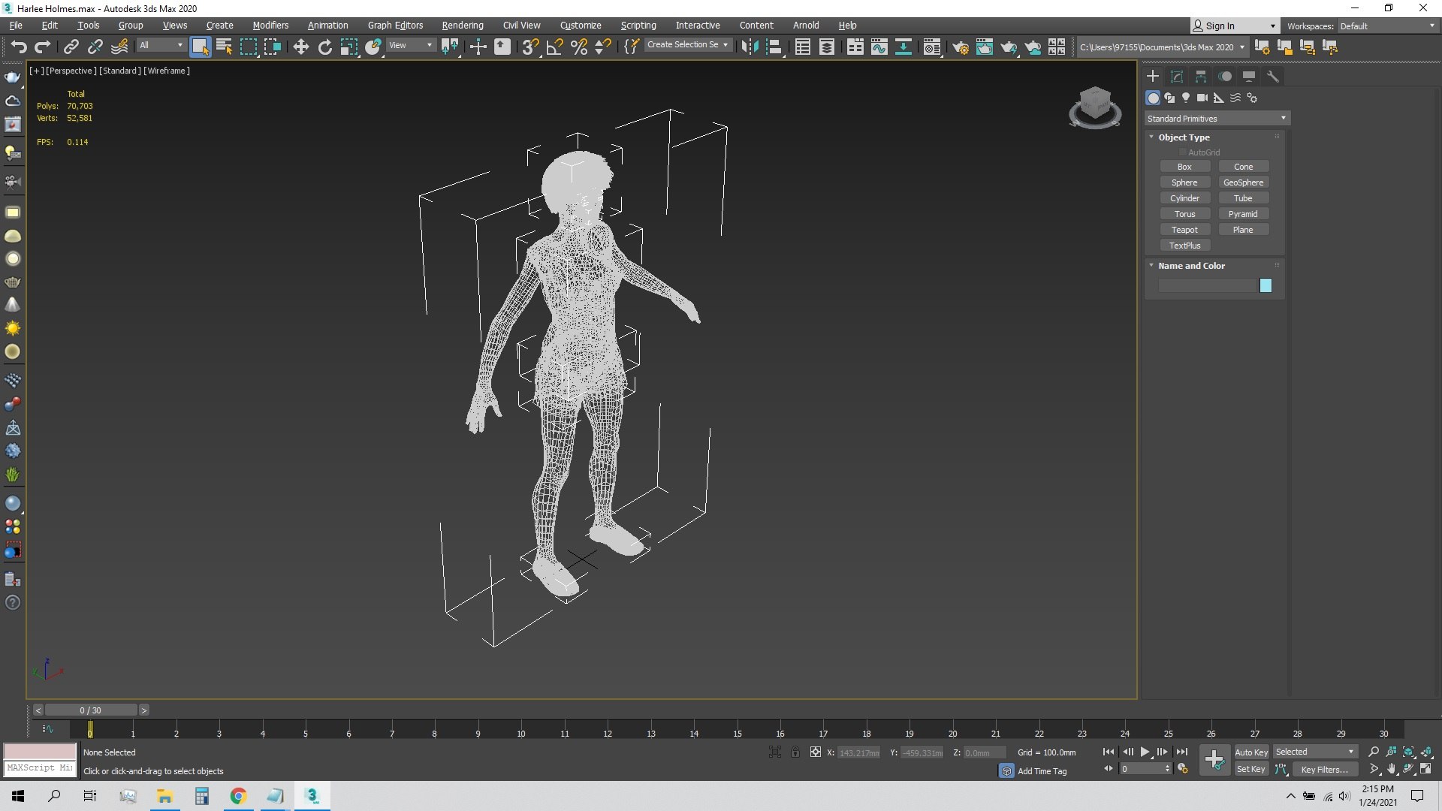Image resolution: width=1442 pixels, height=811 pixels.
Task: Toggle the AutoGrid checkbox
Action: click(1182, 152)
